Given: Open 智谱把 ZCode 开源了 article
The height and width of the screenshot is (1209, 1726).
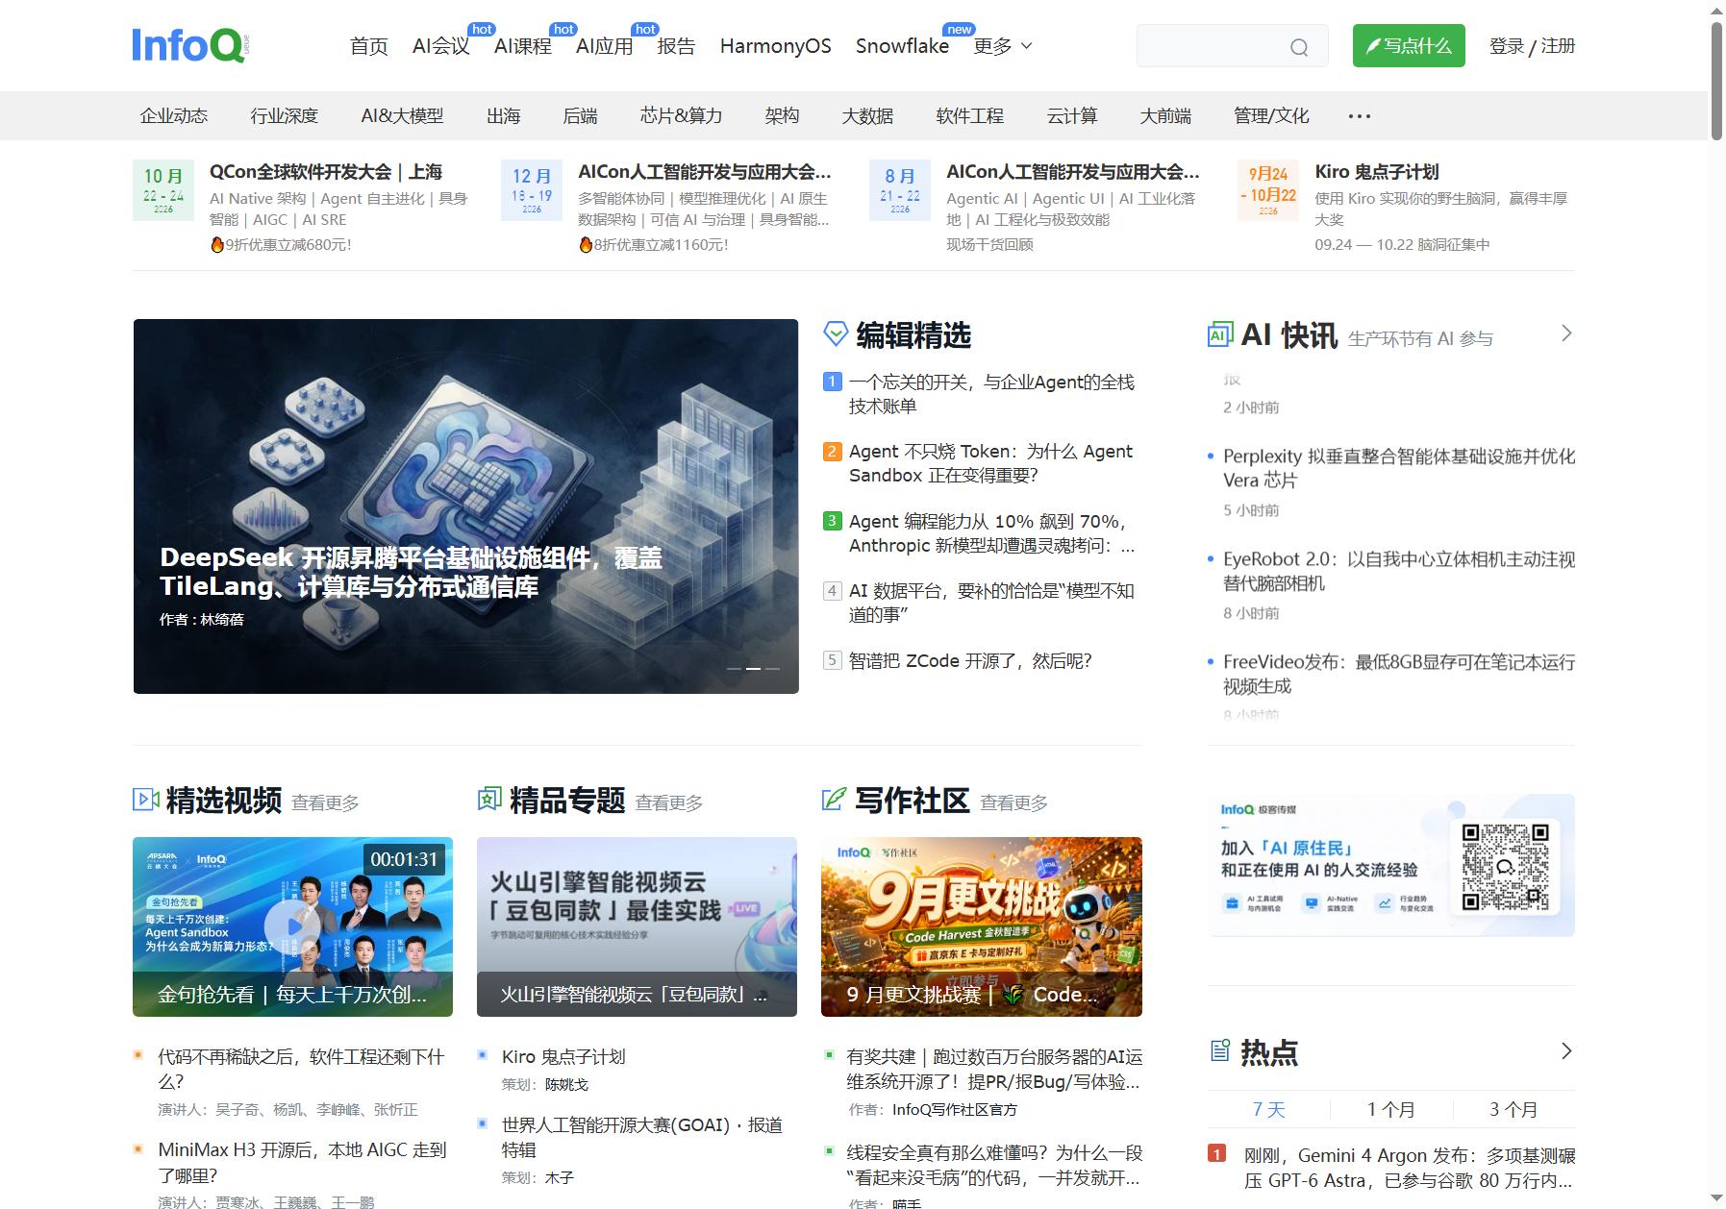Looking at the screenshot, I should click(x=970, y=660).
